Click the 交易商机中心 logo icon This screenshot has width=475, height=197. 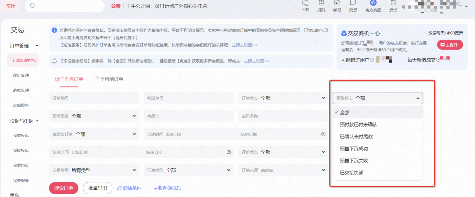tap(344, 33)
